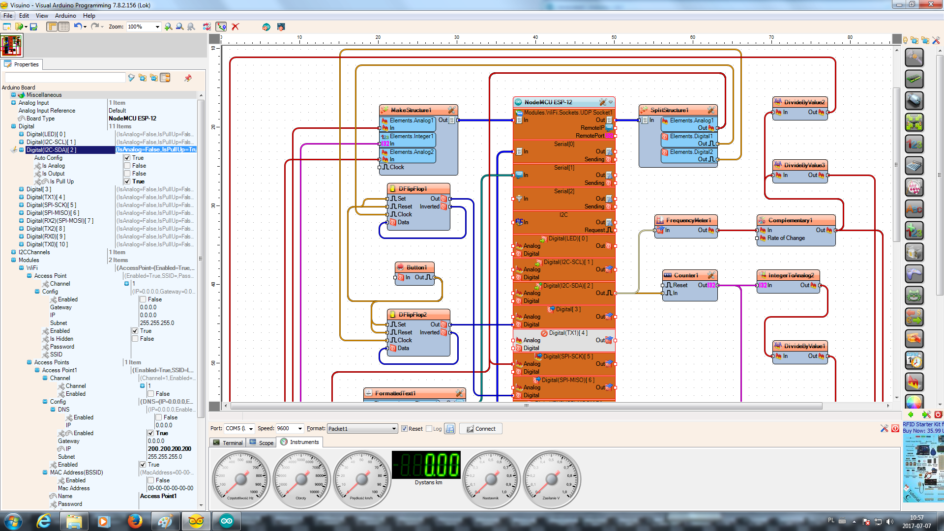
Task: Click the zoom in magnifier icon
Action: [169, 27]
